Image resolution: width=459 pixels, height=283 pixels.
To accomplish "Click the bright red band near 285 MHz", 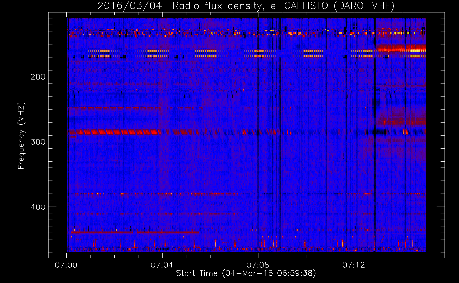I will point(113,132).
